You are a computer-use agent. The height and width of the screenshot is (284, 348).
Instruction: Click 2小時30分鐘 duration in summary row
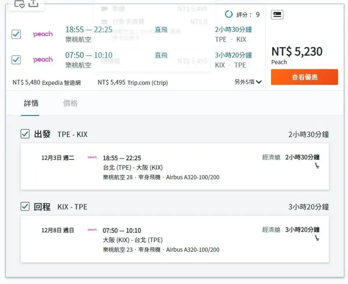click(233, 30)
